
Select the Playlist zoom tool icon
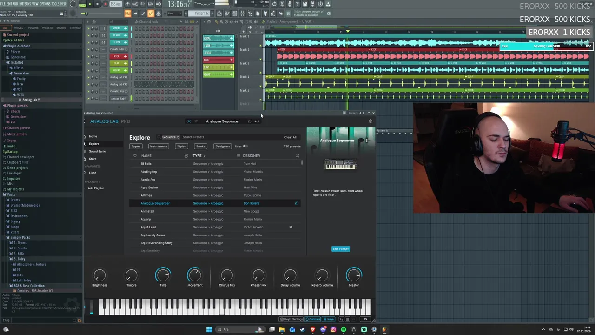coord(251,21)
